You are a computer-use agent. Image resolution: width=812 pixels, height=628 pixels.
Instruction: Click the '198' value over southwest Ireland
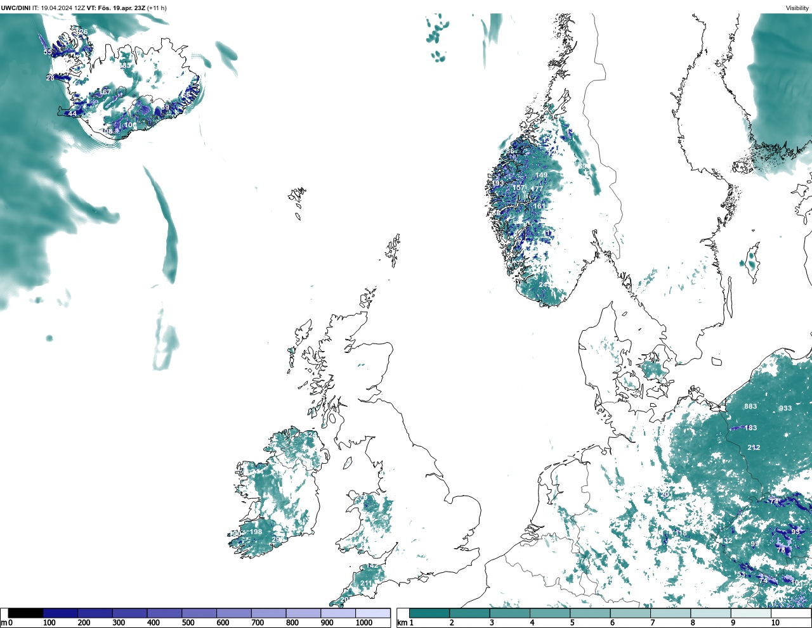[x=256, y=532]
